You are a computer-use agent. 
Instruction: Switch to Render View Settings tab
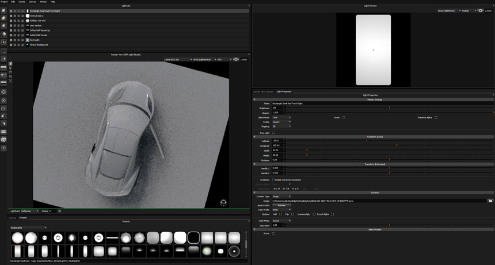click(x=263, y=92)
